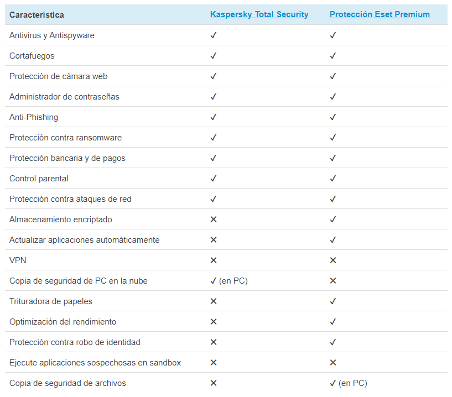Open the Protección Eset Premium link
The image size is (452, 397).
point(380,14)
